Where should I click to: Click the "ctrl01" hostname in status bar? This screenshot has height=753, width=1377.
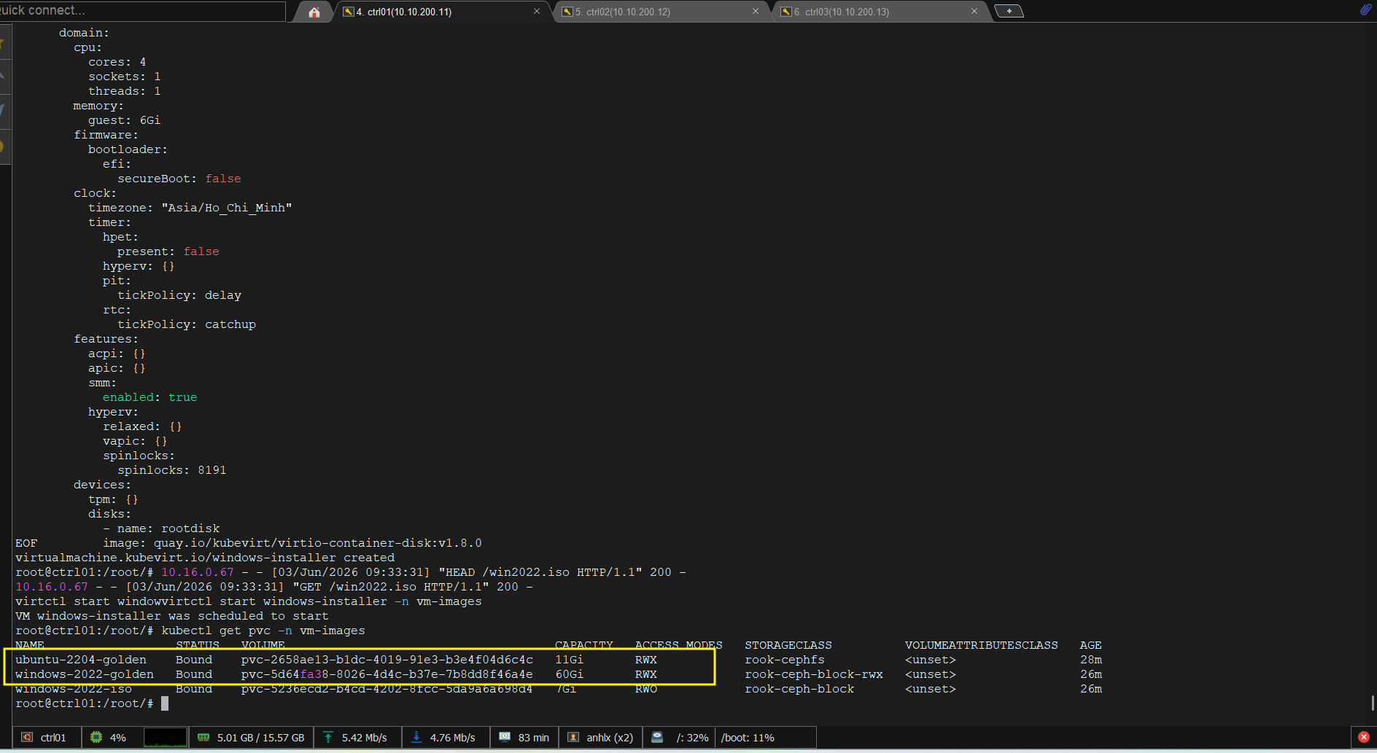tap(53, 738)
